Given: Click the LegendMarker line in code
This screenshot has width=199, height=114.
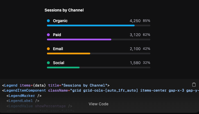Looking at the screenshot, I should click(x=24, y=96).
